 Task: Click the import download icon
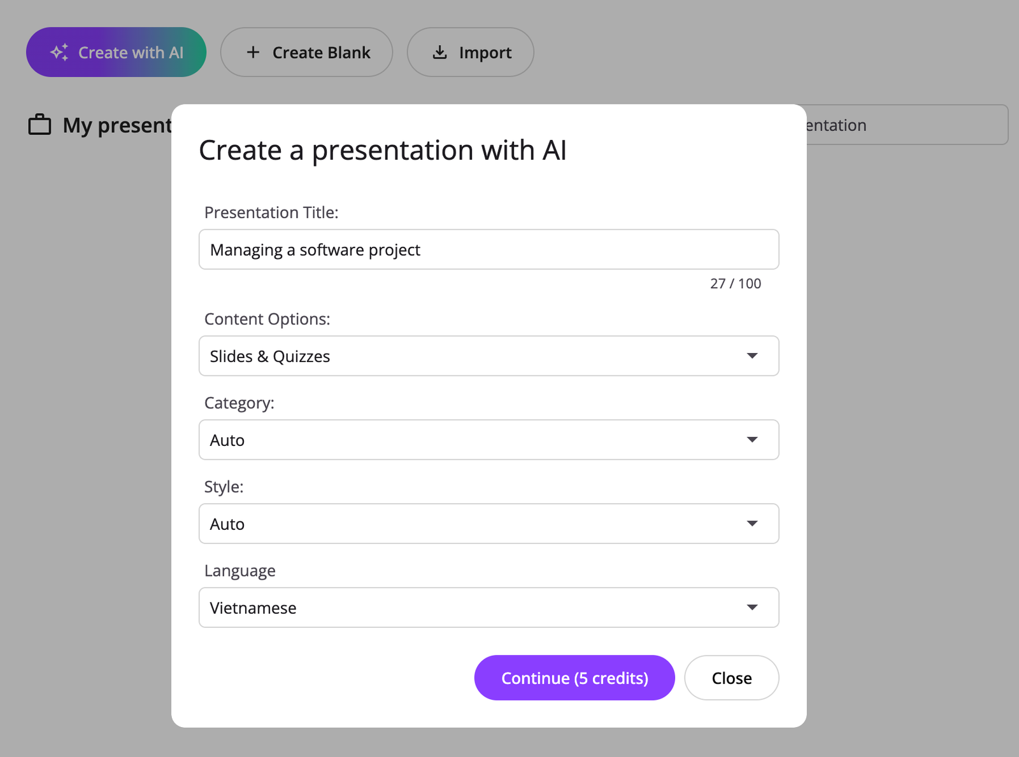pos(440,52)
